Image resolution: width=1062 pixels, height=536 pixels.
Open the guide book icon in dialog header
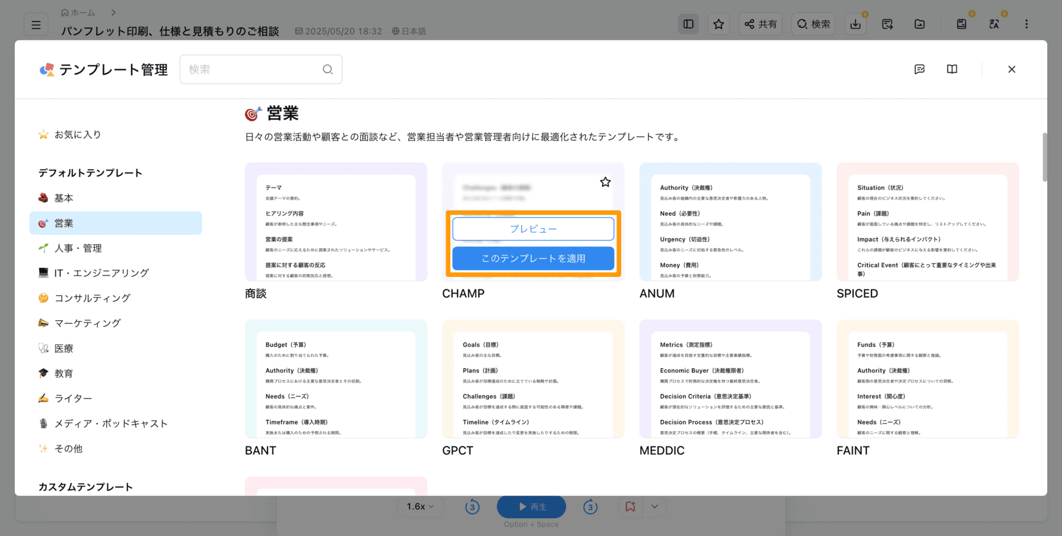[x=952, y=69]
